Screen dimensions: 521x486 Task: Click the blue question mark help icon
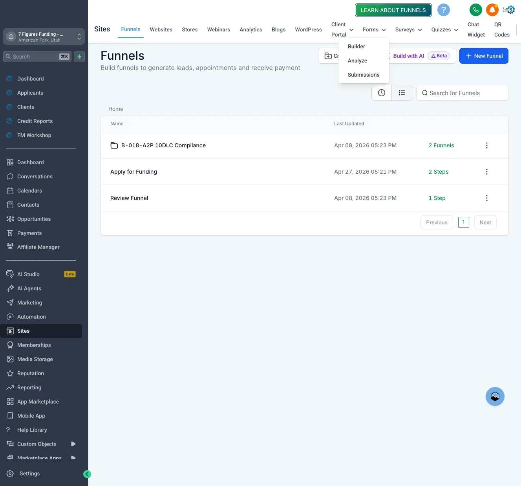(x=444, y=10)
